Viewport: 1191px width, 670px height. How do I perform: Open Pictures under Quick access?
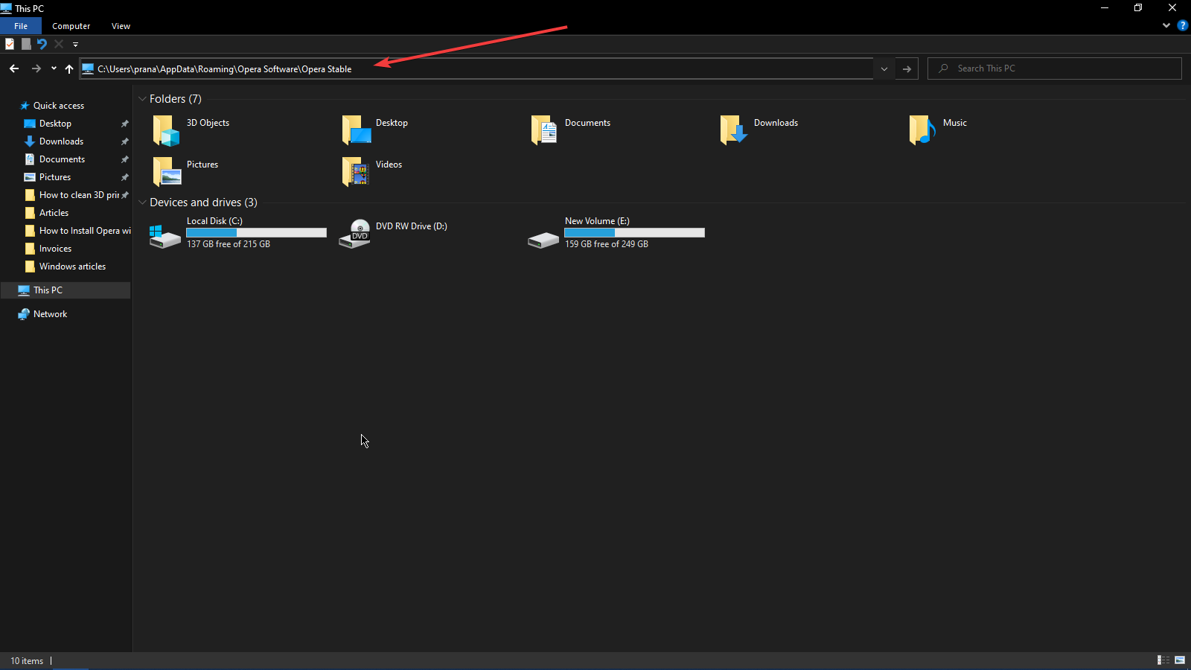[55, 177]
